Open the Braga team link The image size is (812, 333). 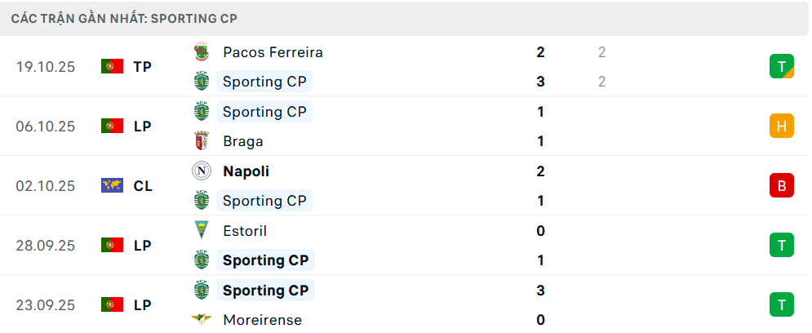243,141
